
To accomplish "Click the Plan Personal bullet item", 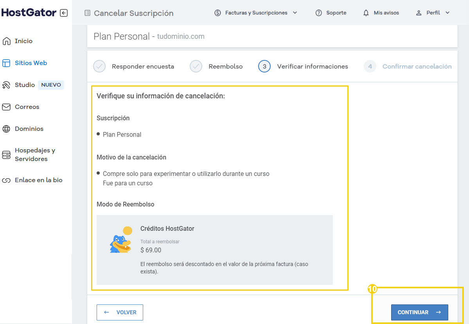I will 122,134.
